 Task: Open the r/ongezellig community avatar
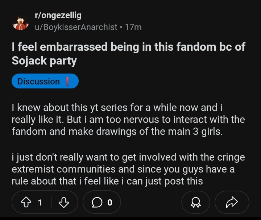[20, 22]
